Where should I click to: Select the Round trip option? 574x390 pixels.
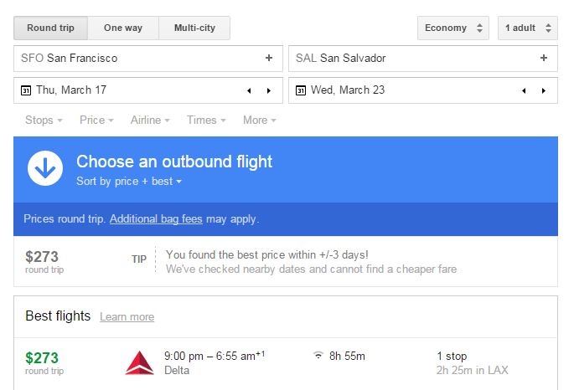(x=50, y=28)
